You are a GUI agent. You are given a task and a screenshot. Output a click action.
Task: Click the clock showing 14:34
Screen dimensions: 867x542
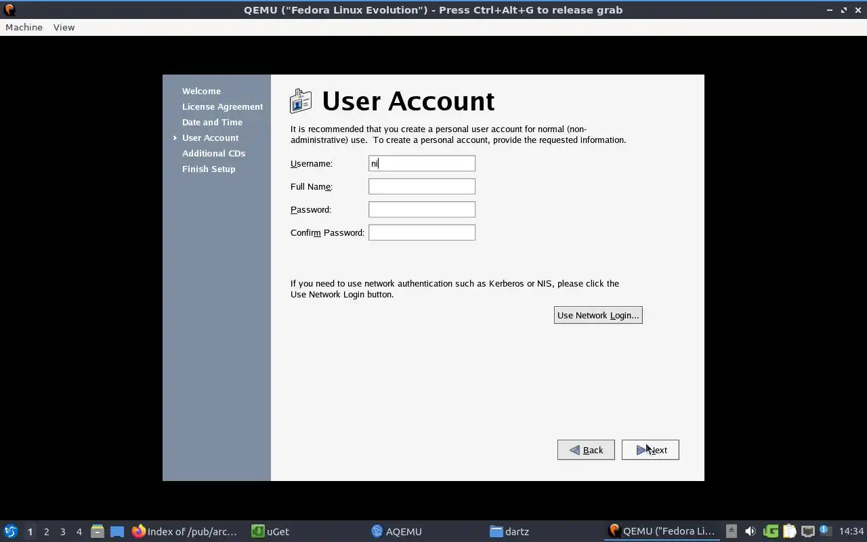pos(851,531)
